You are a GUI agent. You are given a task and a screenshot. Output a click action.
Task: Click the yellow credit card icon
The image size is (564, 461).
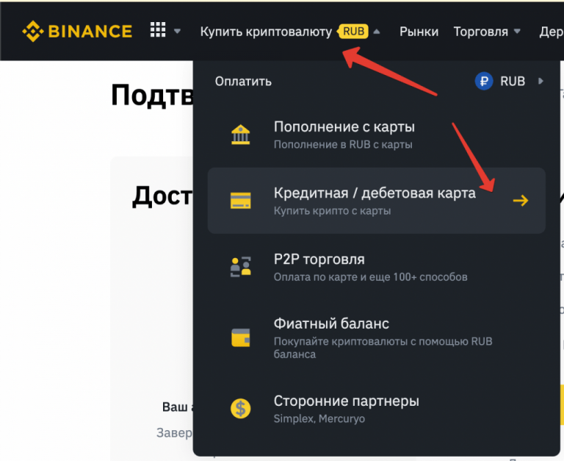click(x=240, y=201)
